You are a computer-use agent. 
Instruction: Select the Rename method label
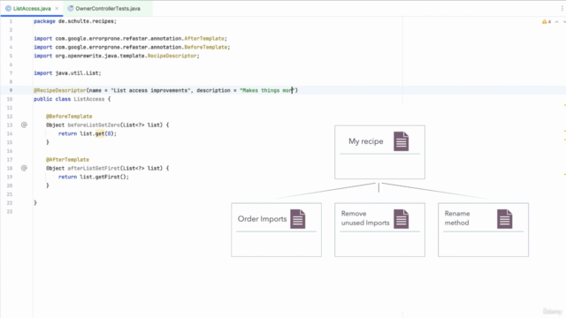pyautogui.click(x=457, y=218)
